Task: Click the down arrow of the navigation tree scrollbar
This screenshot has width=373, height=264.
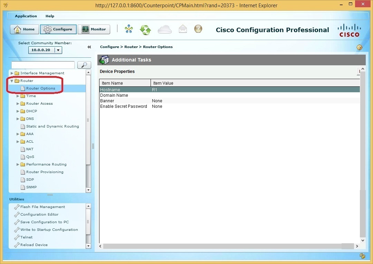Action: 88,190
